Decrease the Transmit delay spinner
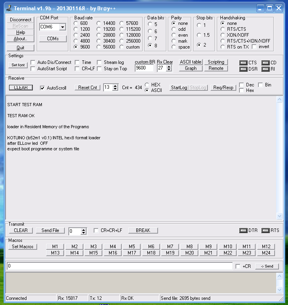Screen dimensions: 288x305 83,233
